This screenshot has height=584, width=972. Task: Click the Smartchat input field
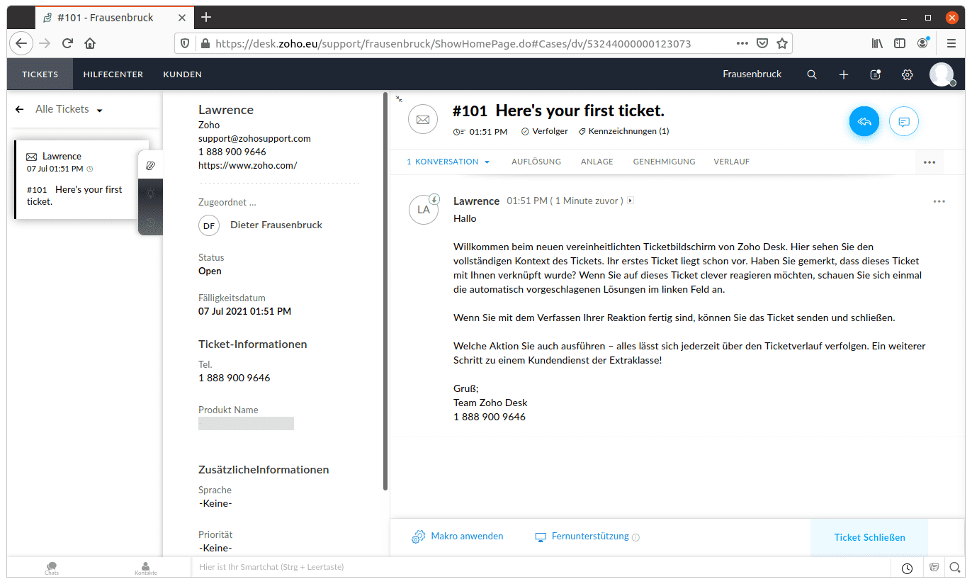[540, 567]
